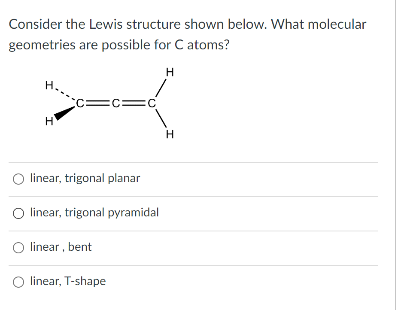This screenshot has width=398, height=310.
Task: Click the dashed-bond H atom on the left
Action: (x=49, y=85)
